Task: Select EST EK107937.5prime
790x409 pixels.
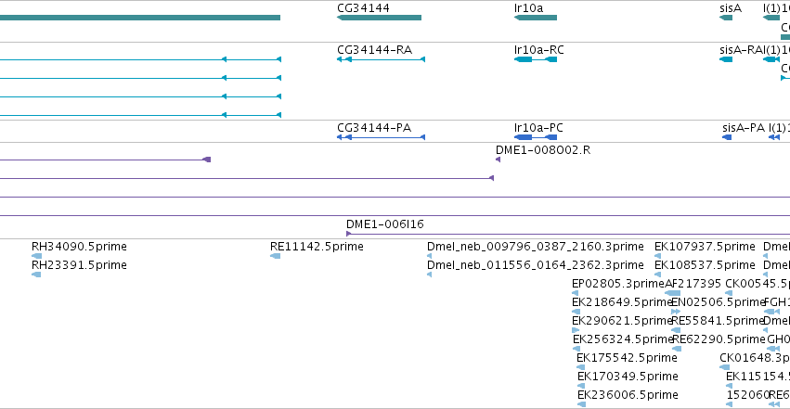Action: (x=658, y=256)
